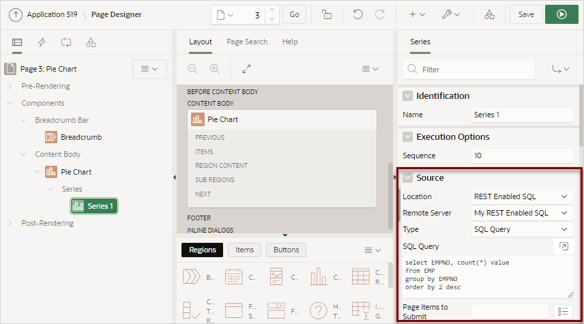This screenshot has width=584, height=324.
Task: Zoom out the layout view
Action: pyautogui.click(x=192, y=69)
